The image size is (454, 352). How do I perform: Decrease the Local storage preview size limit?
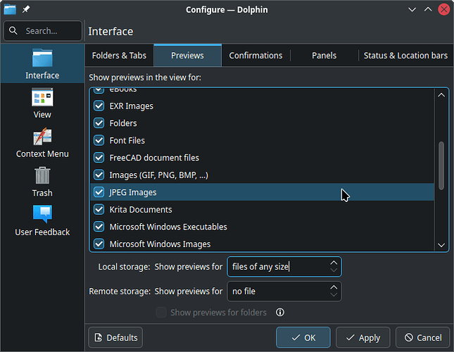click(x=334, y=270)
